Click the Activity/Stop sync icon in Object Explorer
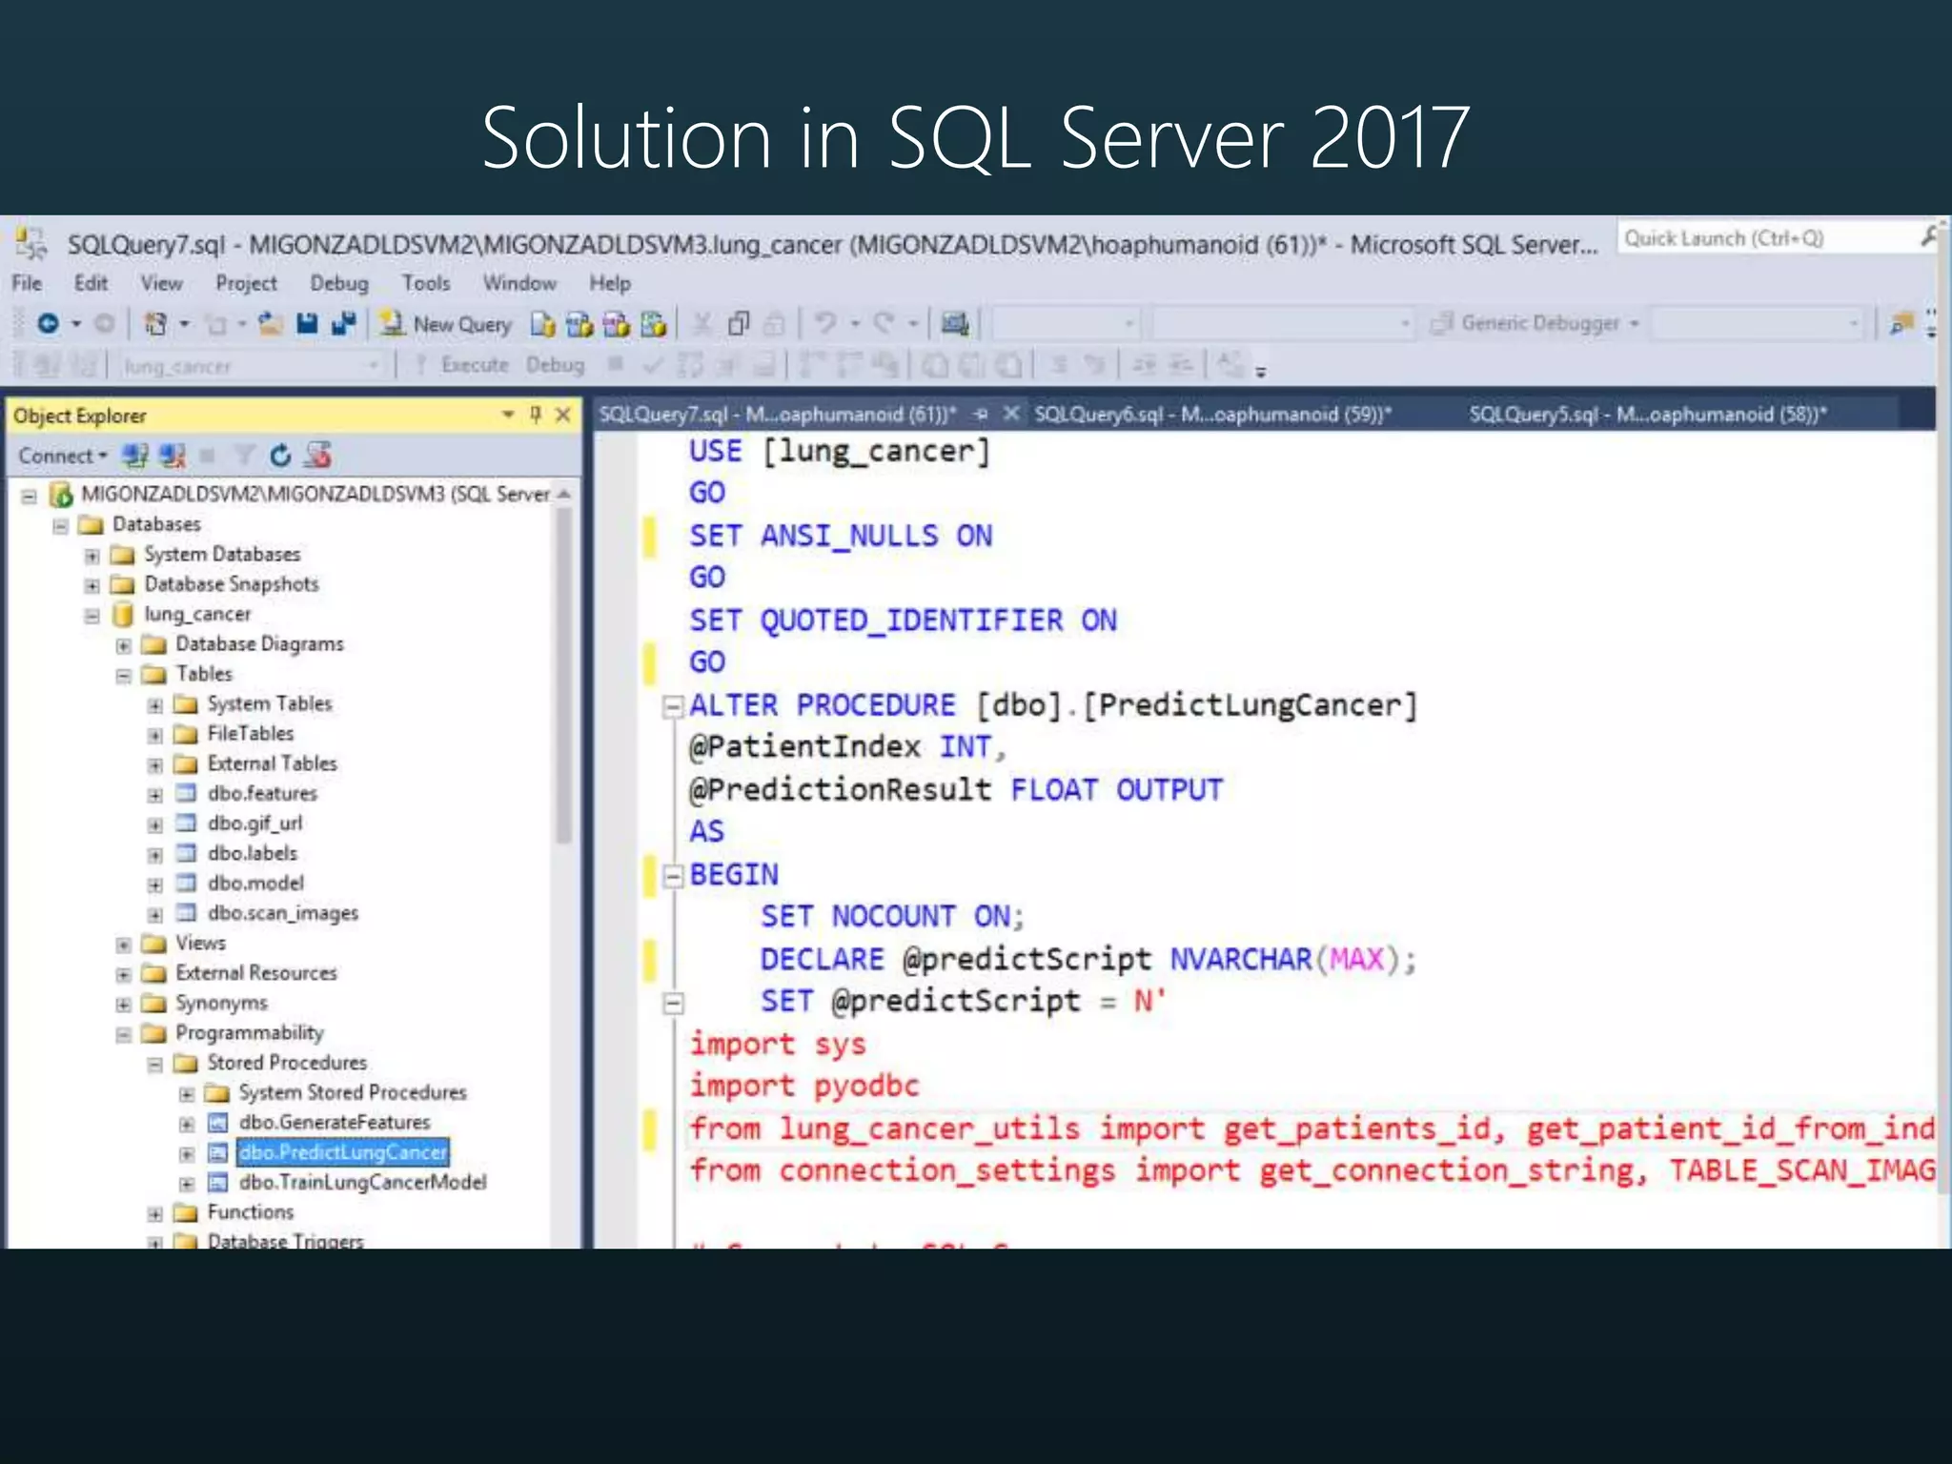 pyautogui.click(x=317, y=457)
